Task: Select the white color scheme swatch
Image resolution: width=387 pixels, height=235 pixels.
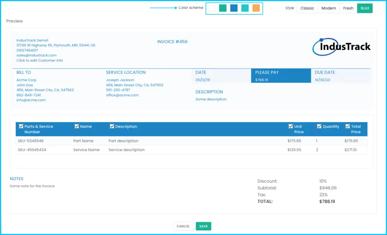Action: (212, 8)
